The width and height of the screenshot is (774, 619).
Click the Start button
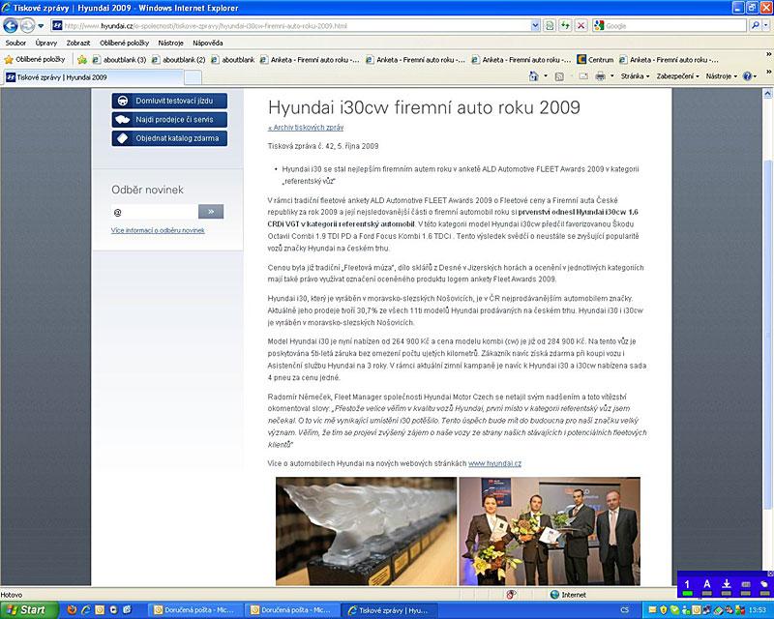click(28, 610)
